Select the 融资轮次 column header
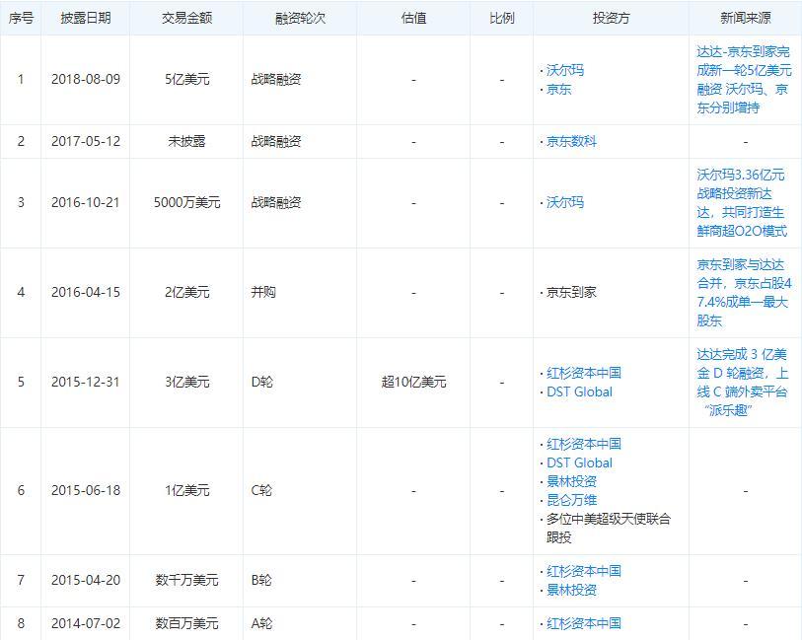 point(300,18)
